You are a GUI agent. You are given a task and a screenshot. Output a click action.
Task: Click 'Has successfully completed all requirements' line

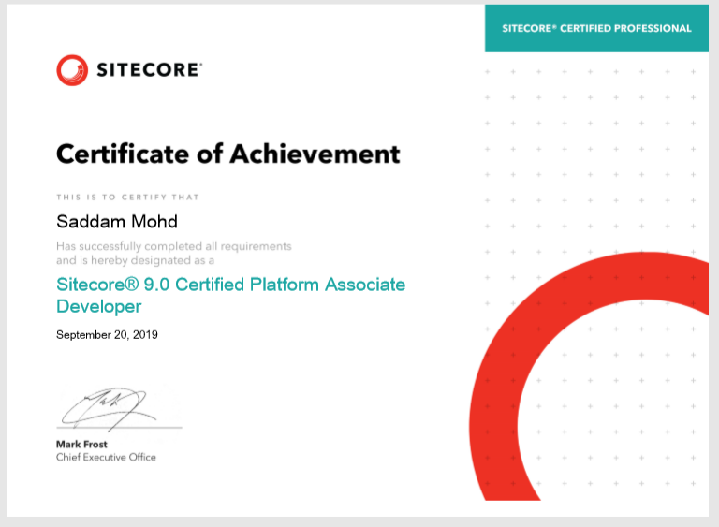[174, 246]
